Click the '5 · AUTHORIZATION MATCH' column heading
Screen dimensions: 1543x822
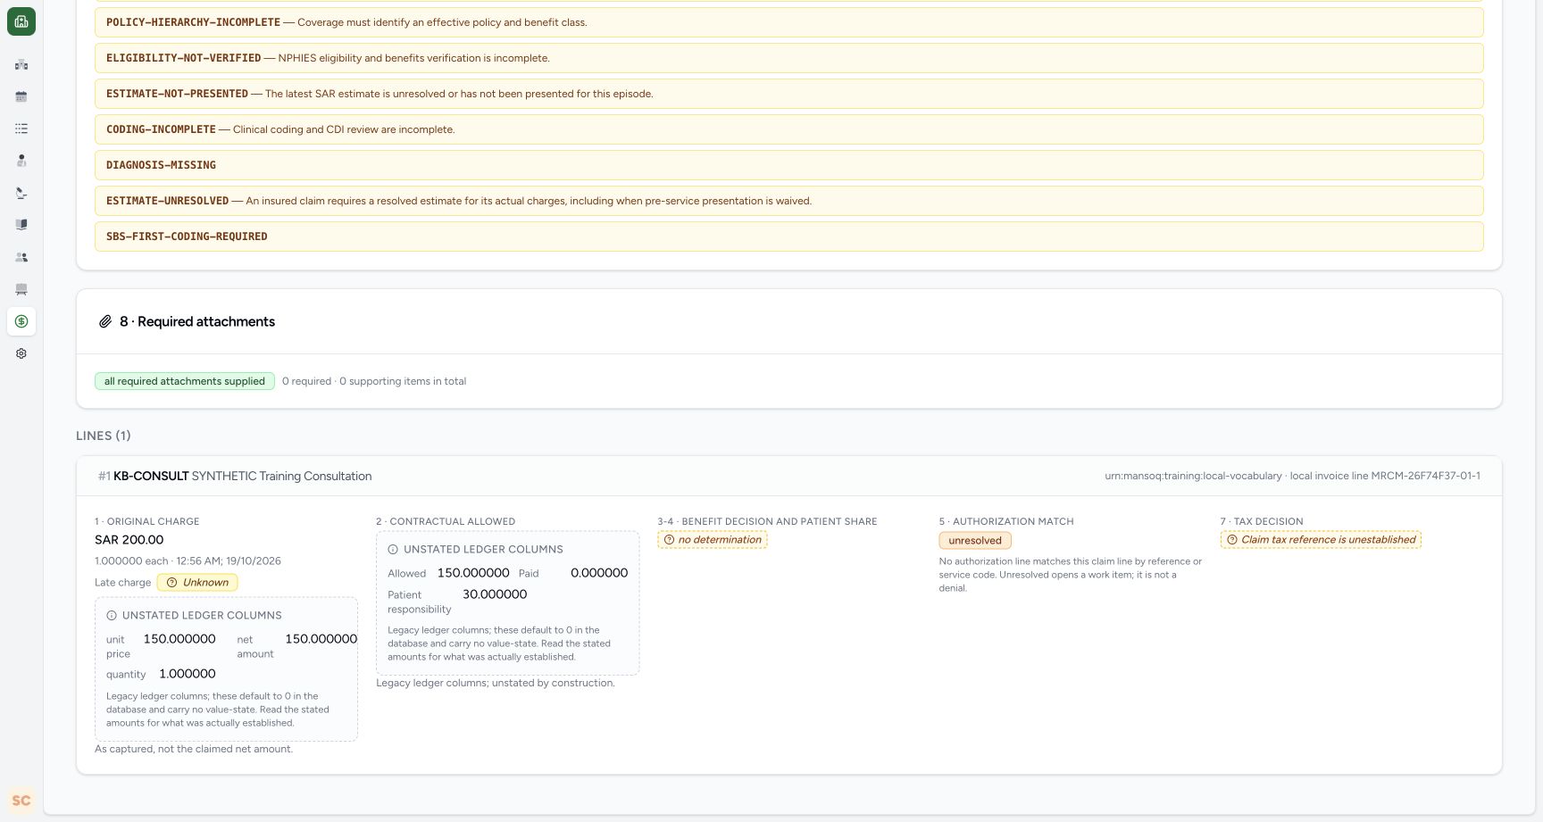tap(1006, 521)
